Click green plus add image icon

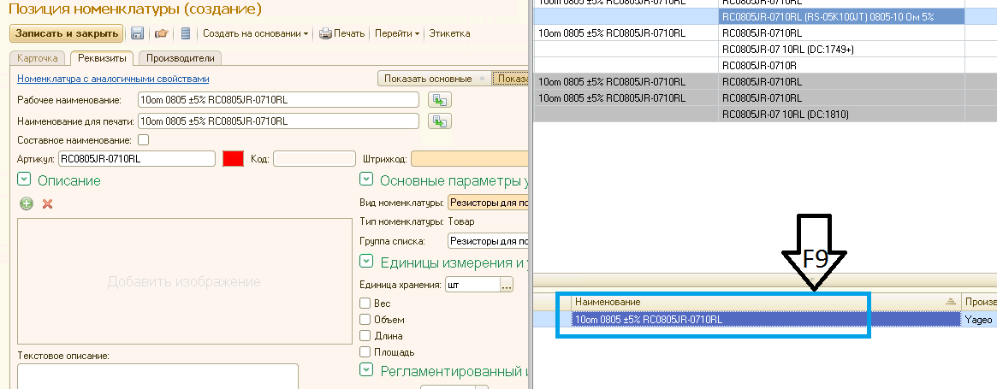[27, 203]
